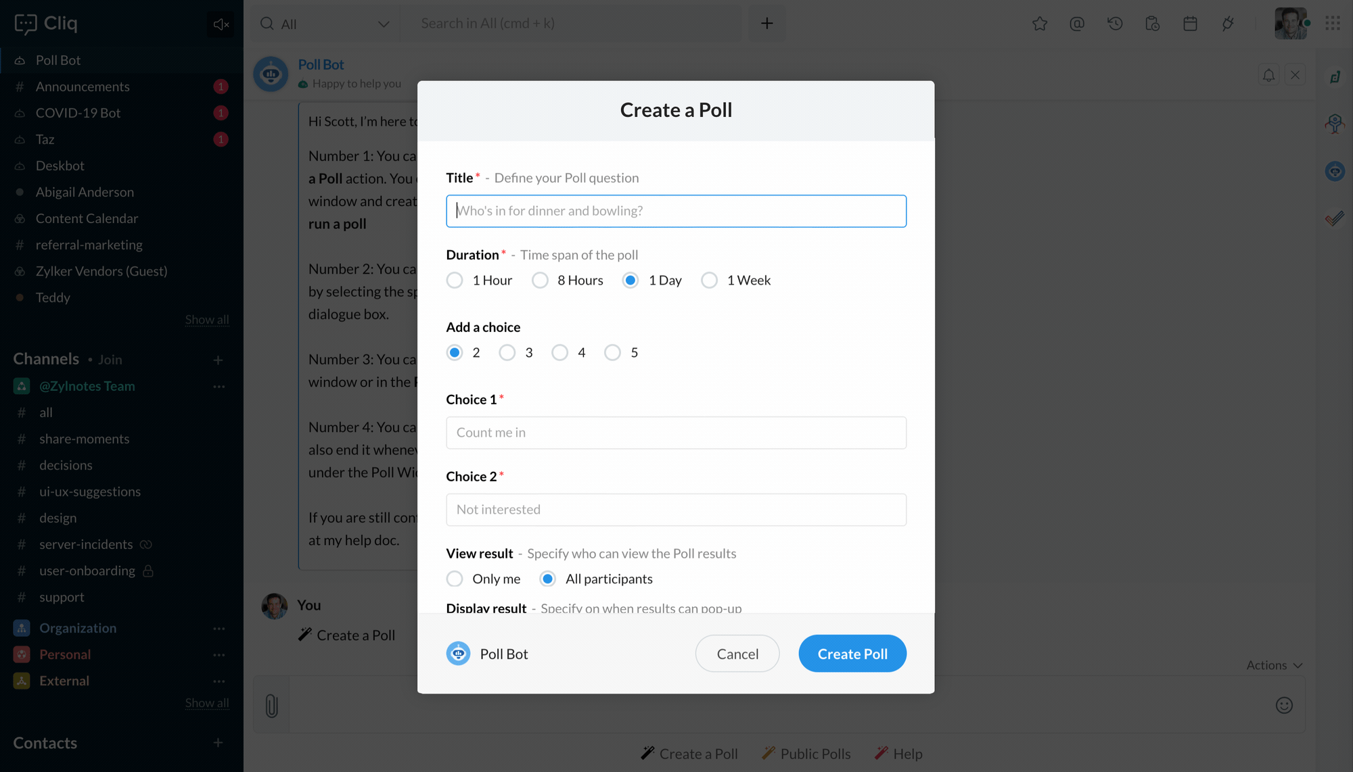
Task: Open the user profile avatar
Action: 1290,24
